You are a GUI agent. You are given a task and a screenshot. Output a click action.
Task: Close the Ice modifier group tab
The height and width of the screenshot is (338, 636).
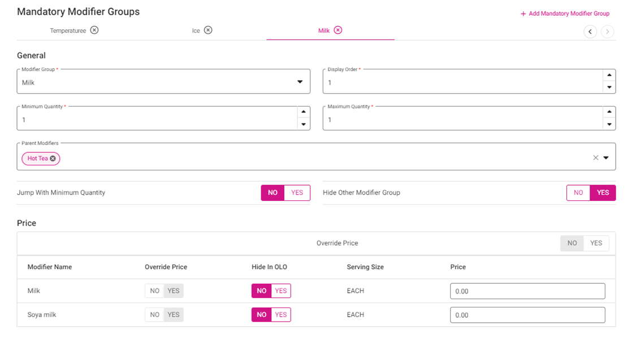pos(208,30)
